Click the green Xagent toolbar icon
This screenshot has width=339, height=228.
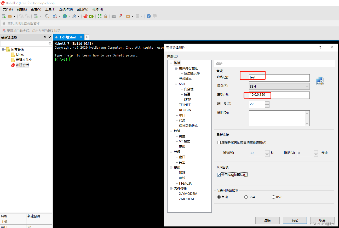click(x=91, y=16)
